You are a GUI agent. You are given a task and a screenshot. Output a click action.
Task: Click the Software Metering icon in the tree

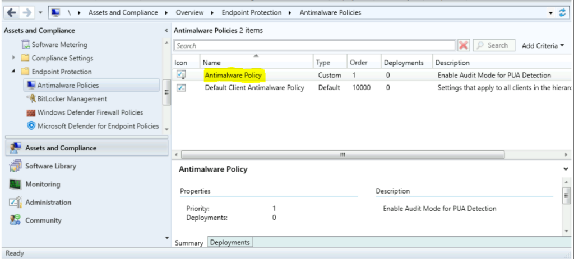click(x=26, y=45)
